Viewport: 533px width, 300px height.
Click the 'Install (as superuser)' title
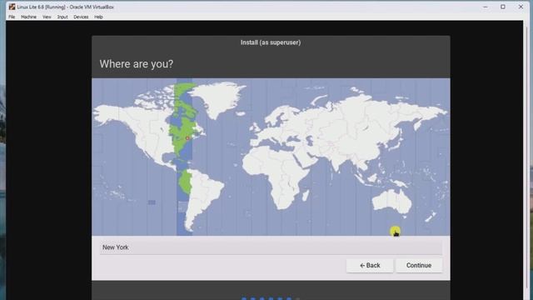click(271, 42)
